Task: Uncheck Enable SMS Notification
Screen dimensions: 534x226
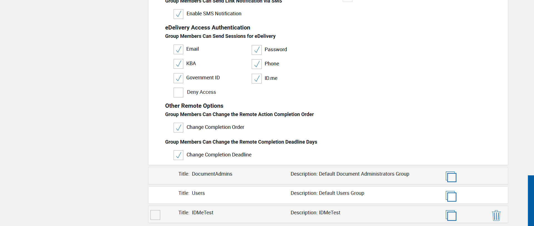Action: 178,14
